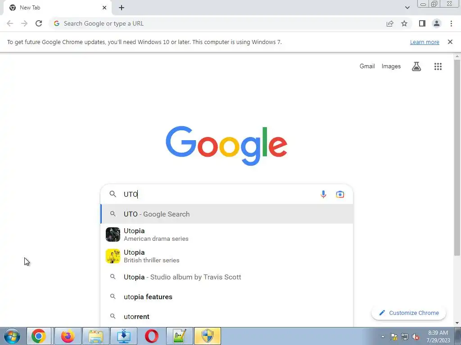Click the Customize Chrome button

pyautogui.click(x=409, y=313)
